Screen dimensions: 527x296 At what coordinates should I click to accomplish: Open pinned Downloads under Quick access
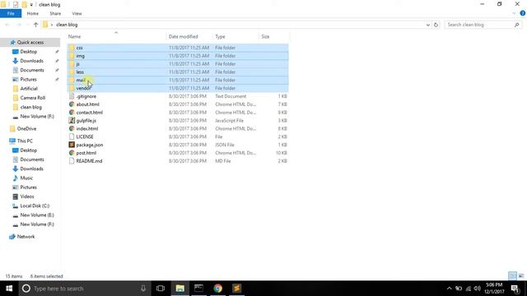coord(31,61)
